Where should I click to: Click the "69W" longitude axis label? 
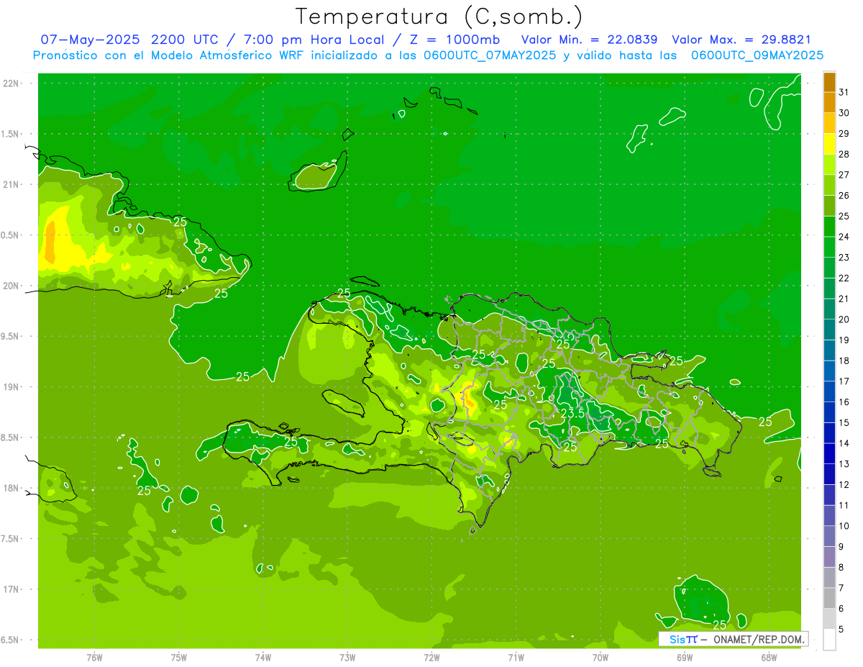click(x=685, y=658)
